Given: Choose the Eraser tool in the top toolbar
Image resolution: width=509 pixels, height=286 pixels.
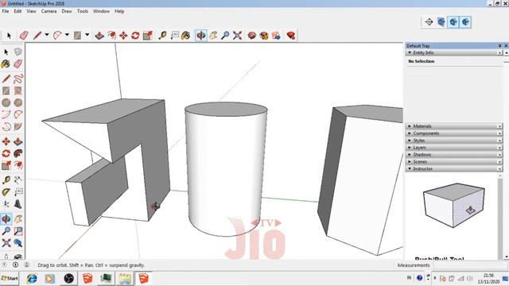Looking at the screenshot, I should 24,35.
